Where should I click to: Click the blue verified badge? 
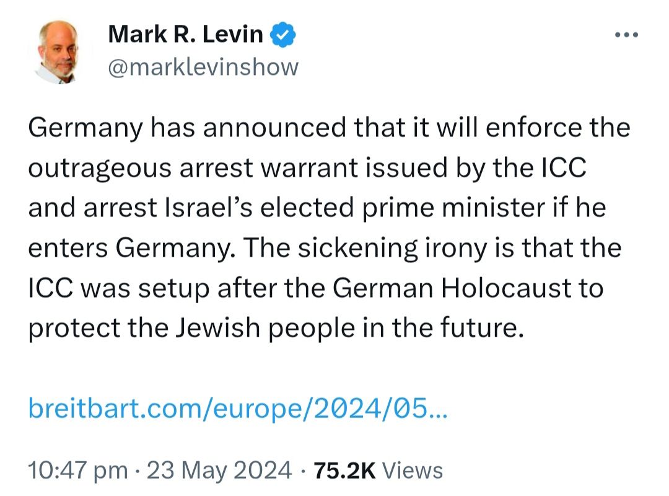283,35
